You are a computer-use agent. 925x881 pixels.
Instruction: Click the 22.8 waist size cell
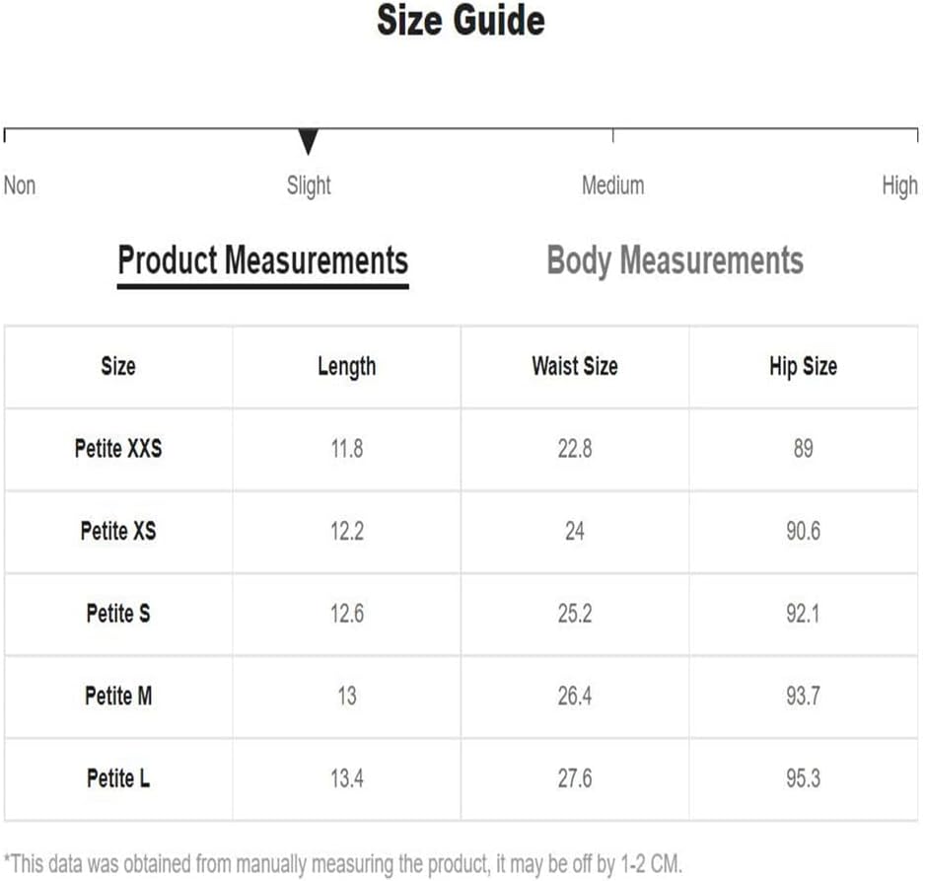coord(575,449)
